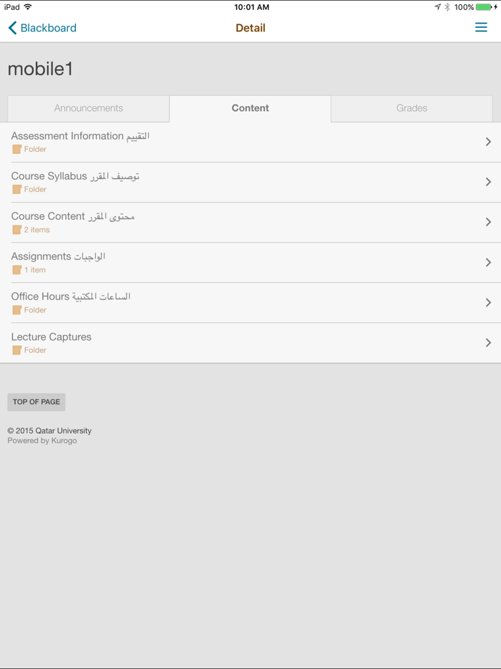The image size is (501, 669).
Task: Open the hamburger menu icon
Action: pos(480,27)
